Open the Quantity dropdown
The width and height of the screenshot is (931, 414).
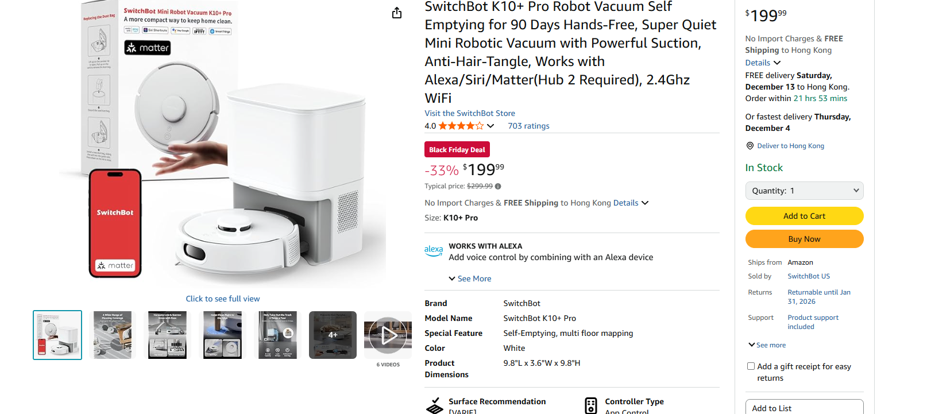click(x=804, y=190)
